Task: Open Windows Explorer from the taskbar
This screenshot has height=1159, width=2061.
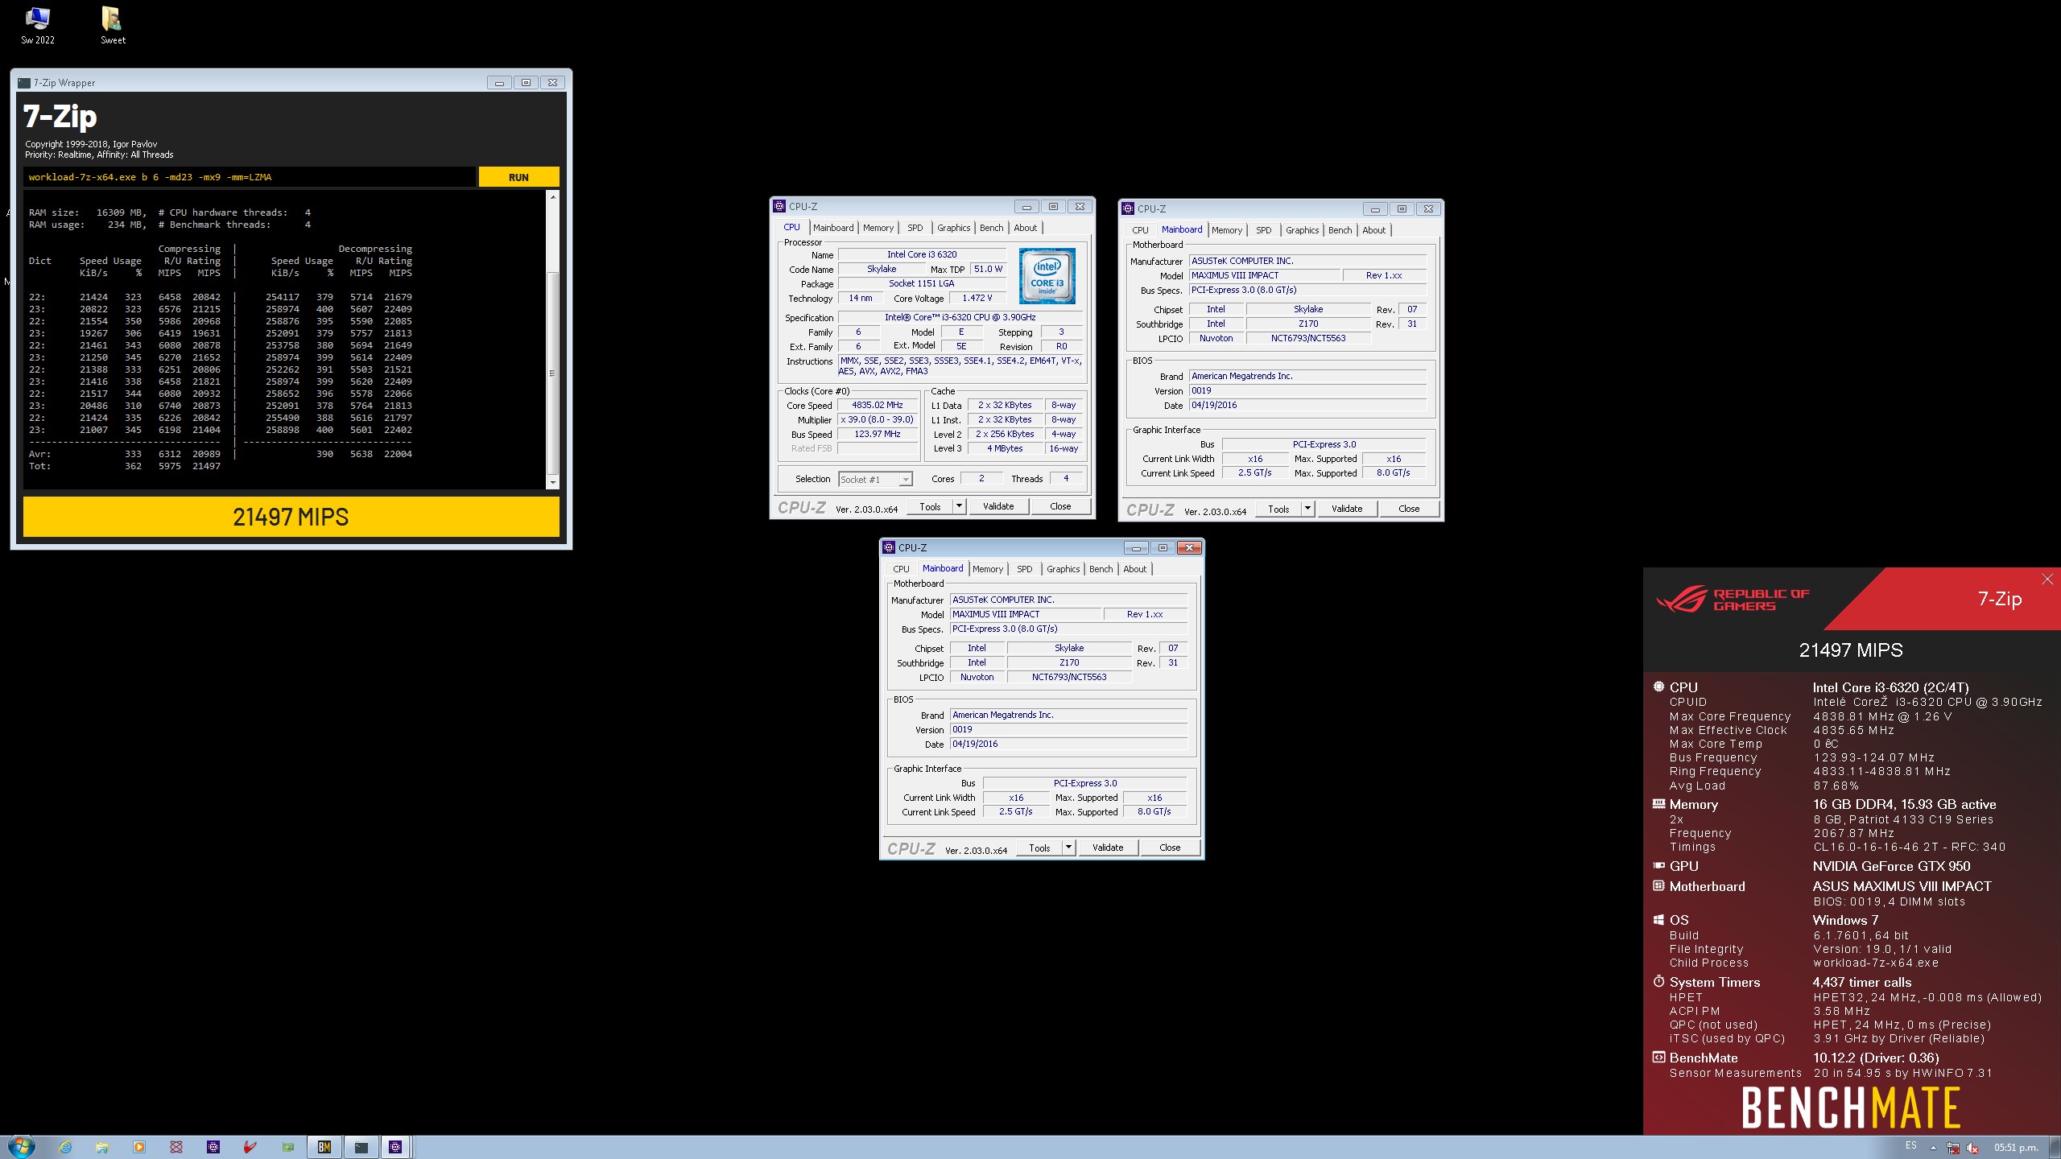Action: point(102,1147)
